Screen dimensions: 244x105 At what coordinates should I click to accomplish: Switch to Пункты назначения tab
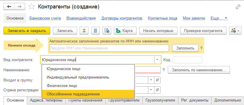pyautogui.click(x=86, y=100)
